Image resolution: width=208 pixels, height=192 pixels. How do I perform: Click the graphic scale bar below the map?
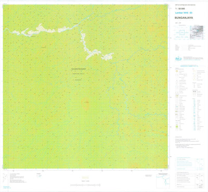[85, 185]
